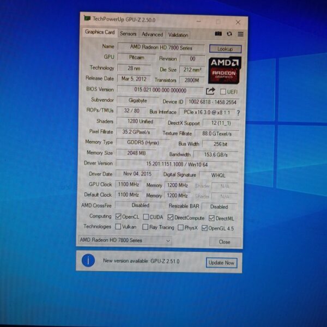Click the Bandwidth value 153.6 GB/s
The width and height of the screenshot is (327, 327).
[x=216, y=155]
